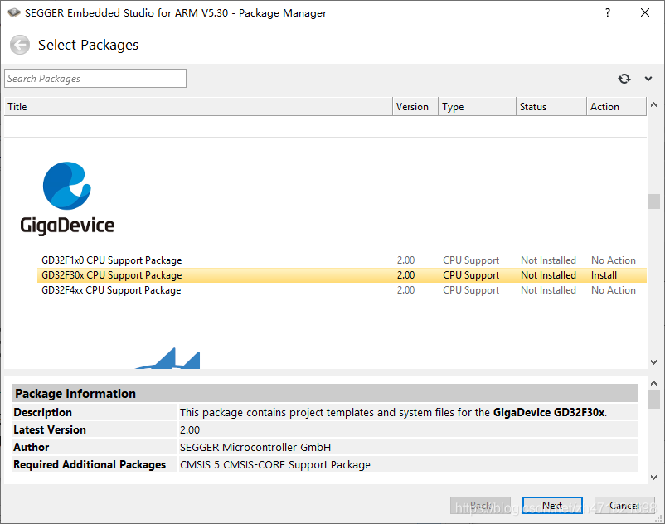Image resolution: width=665 pixels, height=524 pixels.
Task: Click package information scrollbar down arrow
Action: point(653,478)
